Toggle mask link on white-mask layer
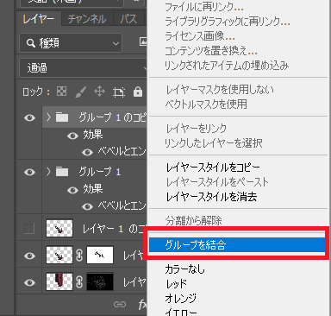The width and height of the screenshot is (331, 316). [x=79, y=256]
